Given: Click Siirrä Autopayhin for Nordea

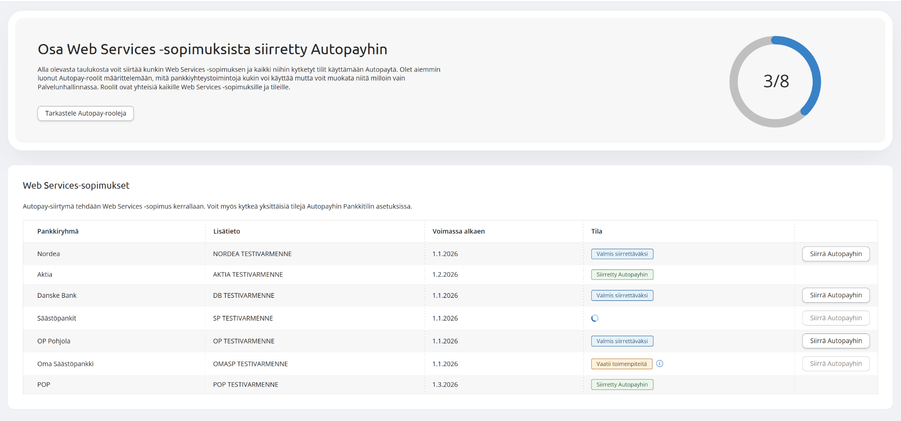Looking at the screenshot, I should [x=835, y=254].
